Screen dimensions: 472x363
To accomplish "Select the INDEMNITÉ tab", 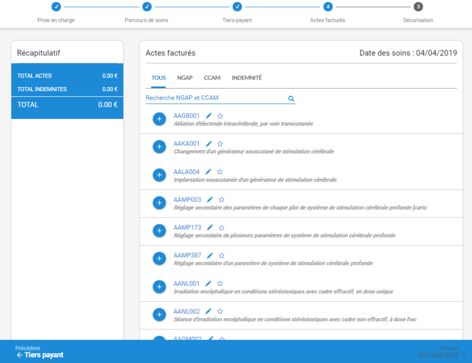I will click(246, 78).
